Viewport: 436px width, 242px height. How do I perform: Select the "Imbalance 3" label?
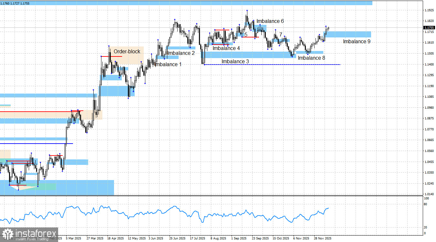pyautogui.click(x=235, y=61)
